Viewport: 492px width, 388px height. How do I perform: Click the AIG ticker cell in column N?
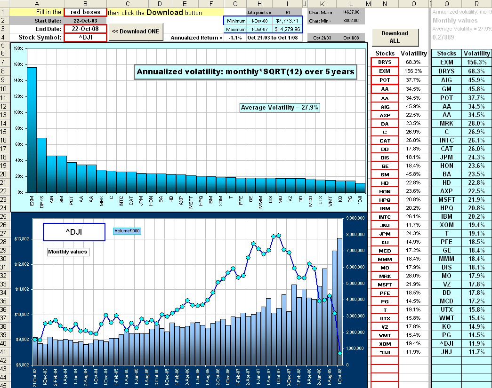click(x=385, y=107)
